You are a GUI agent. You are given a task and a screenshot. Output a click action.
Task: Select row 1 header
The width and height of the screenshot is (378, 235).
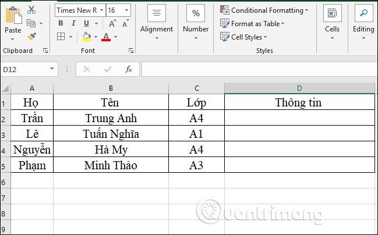point(5,102)
